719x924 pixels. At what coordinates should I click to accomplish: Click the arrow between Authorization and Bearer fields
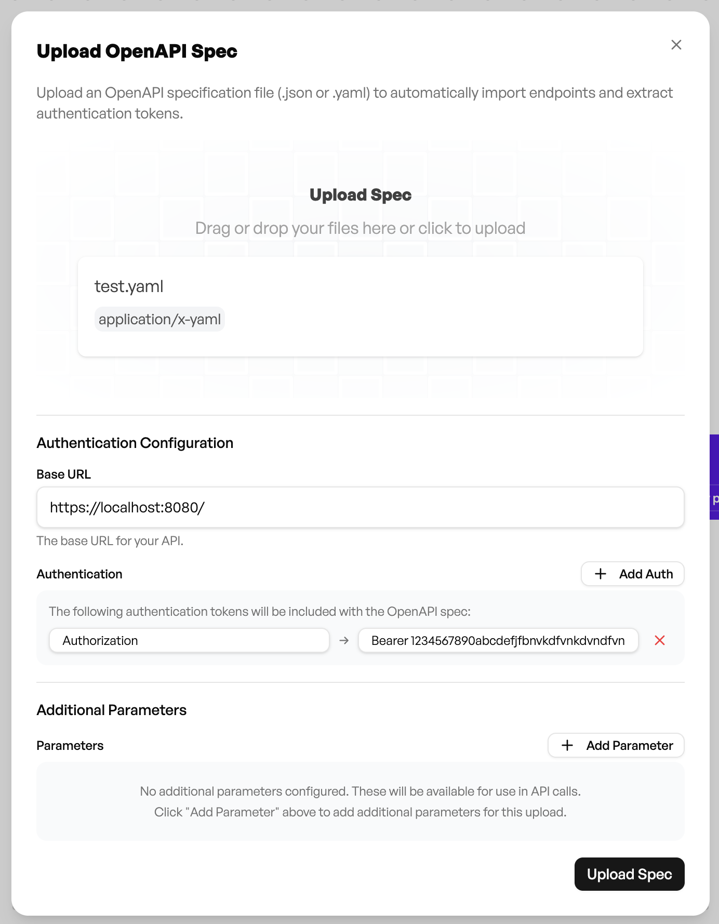point(343,640)
